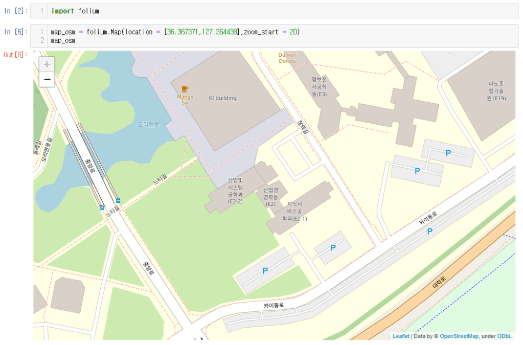Select the bus stop icon west of 중앙로

tap(102, 208)
